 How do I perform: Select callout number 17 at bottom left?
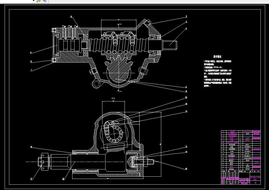[x=31, y=179]
